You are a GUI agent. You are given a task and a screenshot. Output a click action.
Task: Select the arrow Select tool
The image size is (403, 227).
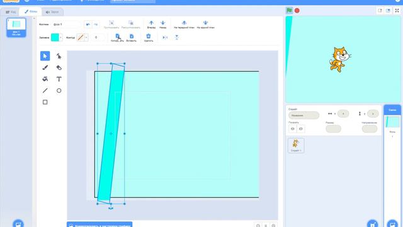(45, 56)
